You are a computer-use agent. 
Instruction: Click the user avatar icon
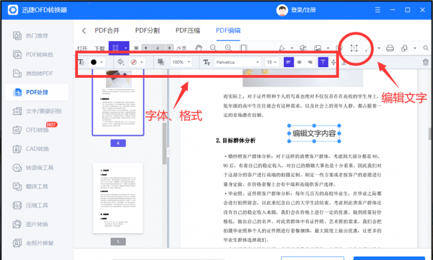point(282,10)
